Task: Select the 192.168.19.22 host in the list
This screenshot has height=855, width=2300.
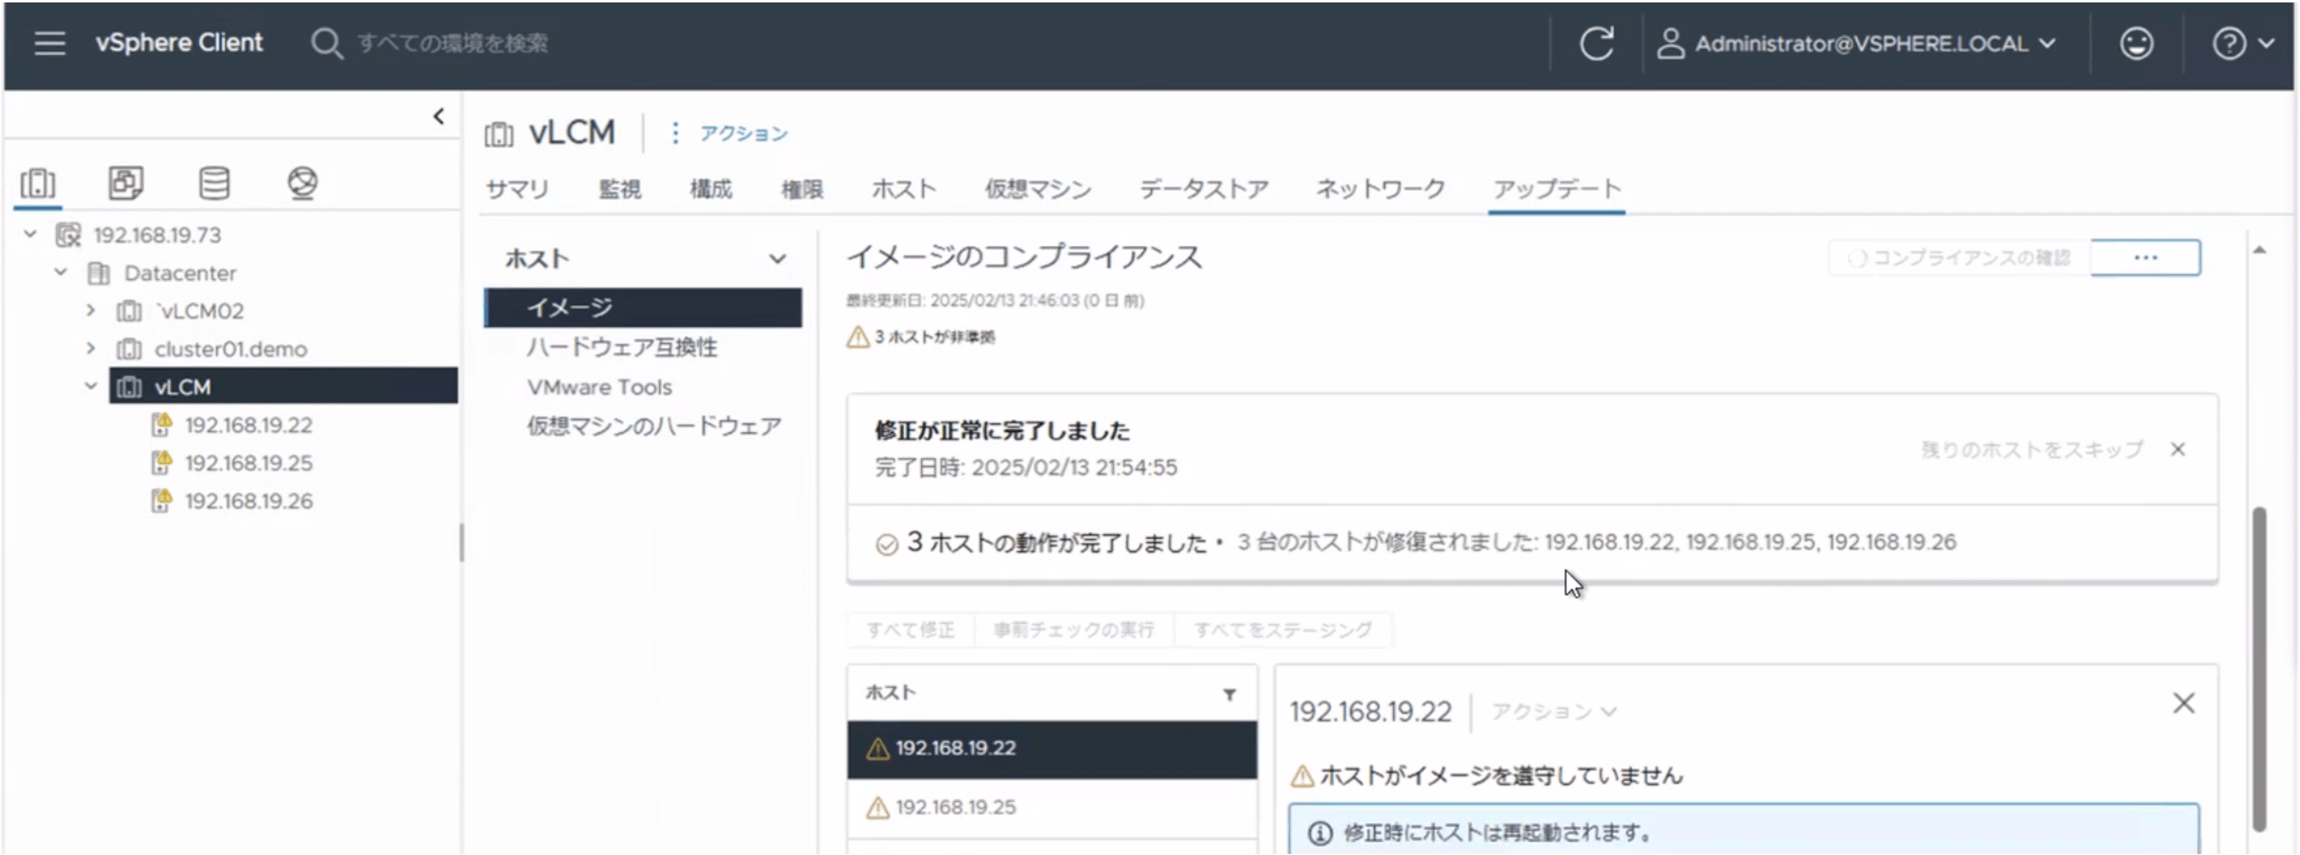Action: point(956,749)
